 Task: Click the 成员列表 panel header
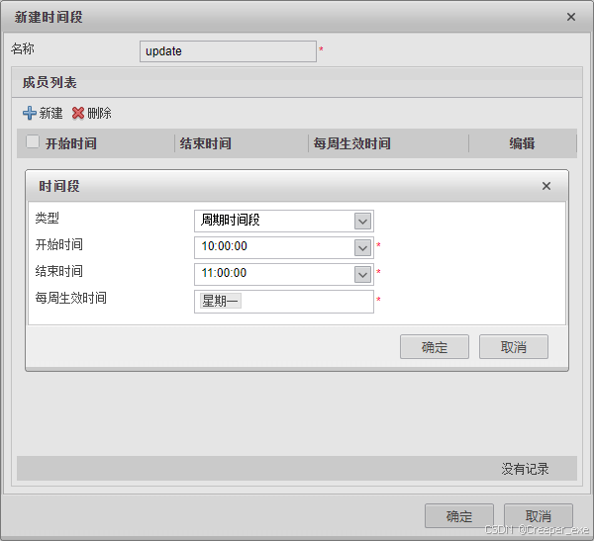297,82
